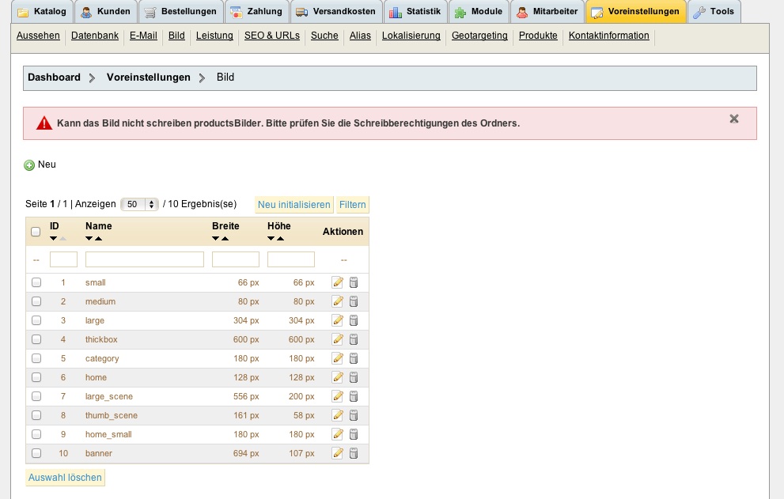Delete the large image type row
Screen dimensions: 784x499
coord(354,320)
